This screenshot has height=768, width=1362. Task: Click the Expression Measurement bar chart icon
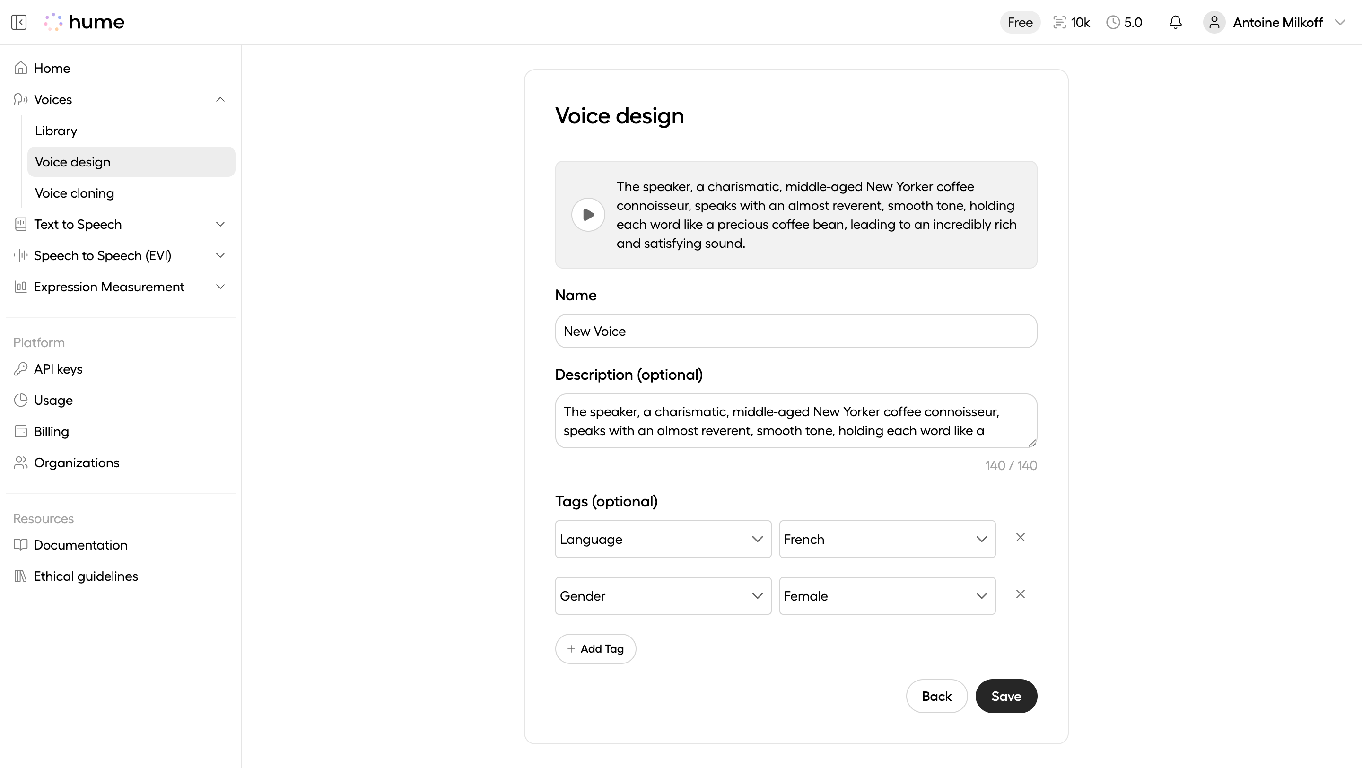coord(21,287)
